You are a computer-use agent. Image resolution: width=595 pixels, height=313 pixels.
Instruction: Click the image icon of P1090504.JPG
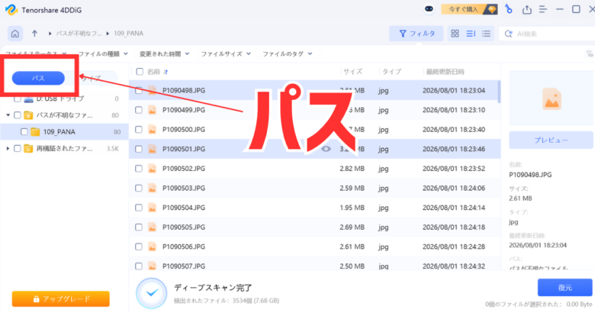[x=152, y=208]
